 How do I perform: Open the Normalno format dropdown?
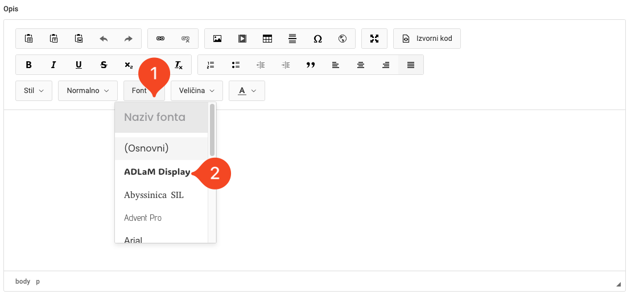[x=88, y=91]
